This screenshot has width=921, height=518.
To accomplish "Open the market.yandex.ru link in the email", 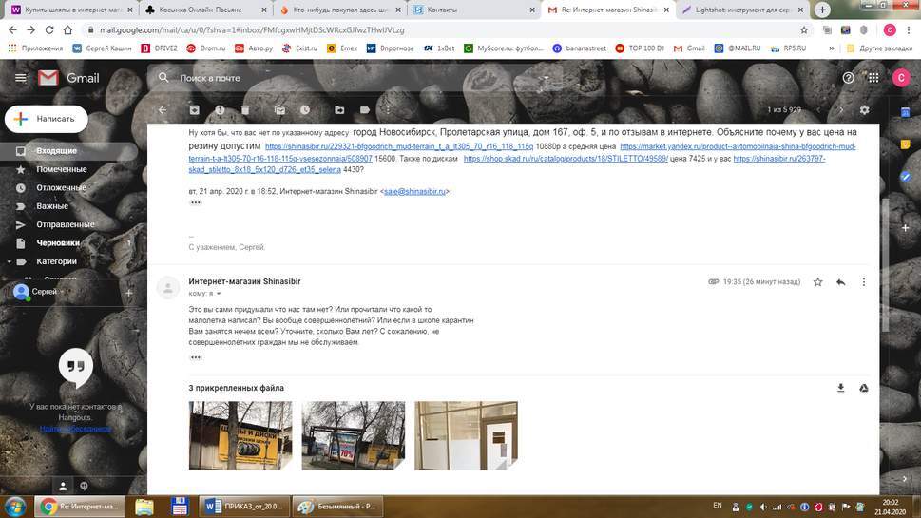I will tap(738, 147).
